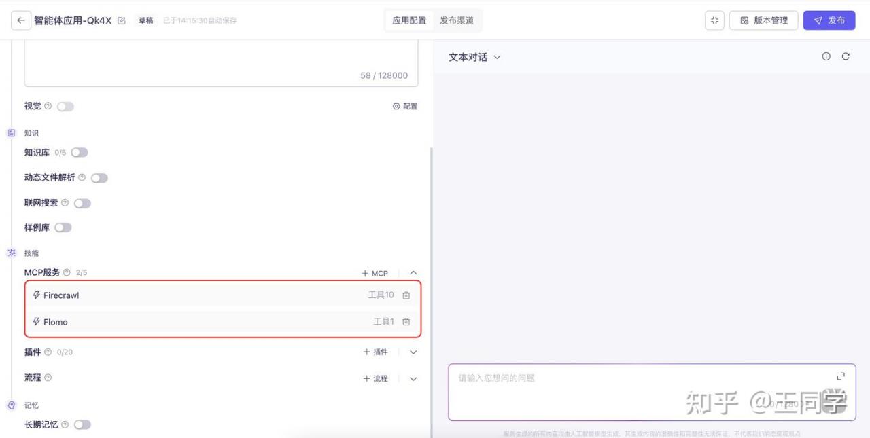
Task: Delete the Firecrawl MCP service
Action: pos(406,295)
